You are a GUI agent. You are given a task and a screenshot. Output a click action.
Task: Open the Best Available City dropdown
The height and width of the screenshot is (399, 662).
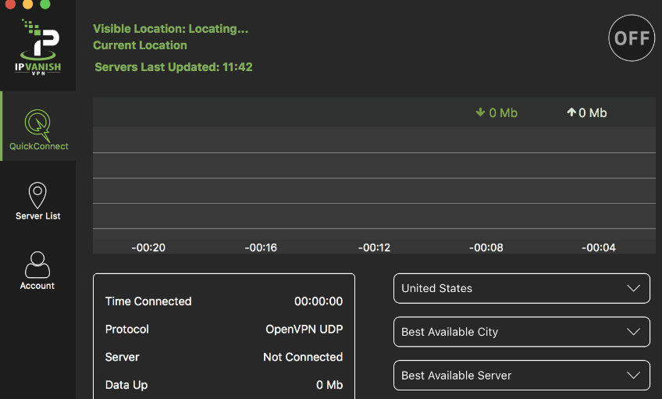(x=521, y=332)
